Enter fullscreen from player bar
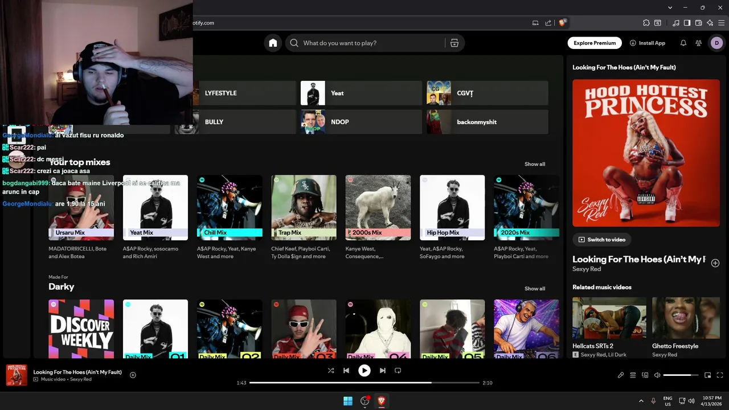Screen dimensions: 729x410 (720, 375)
